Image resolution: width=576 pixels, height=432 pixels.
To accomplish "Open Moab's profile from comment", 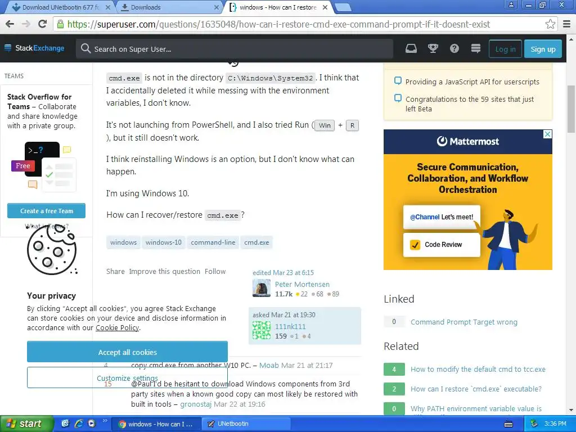I will click(269, 366).
